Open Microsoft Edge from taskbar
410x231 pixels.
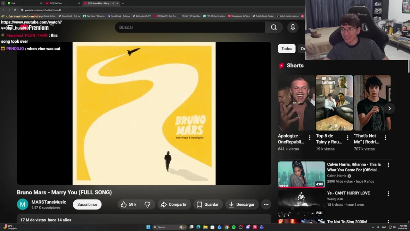coord(198,227)
